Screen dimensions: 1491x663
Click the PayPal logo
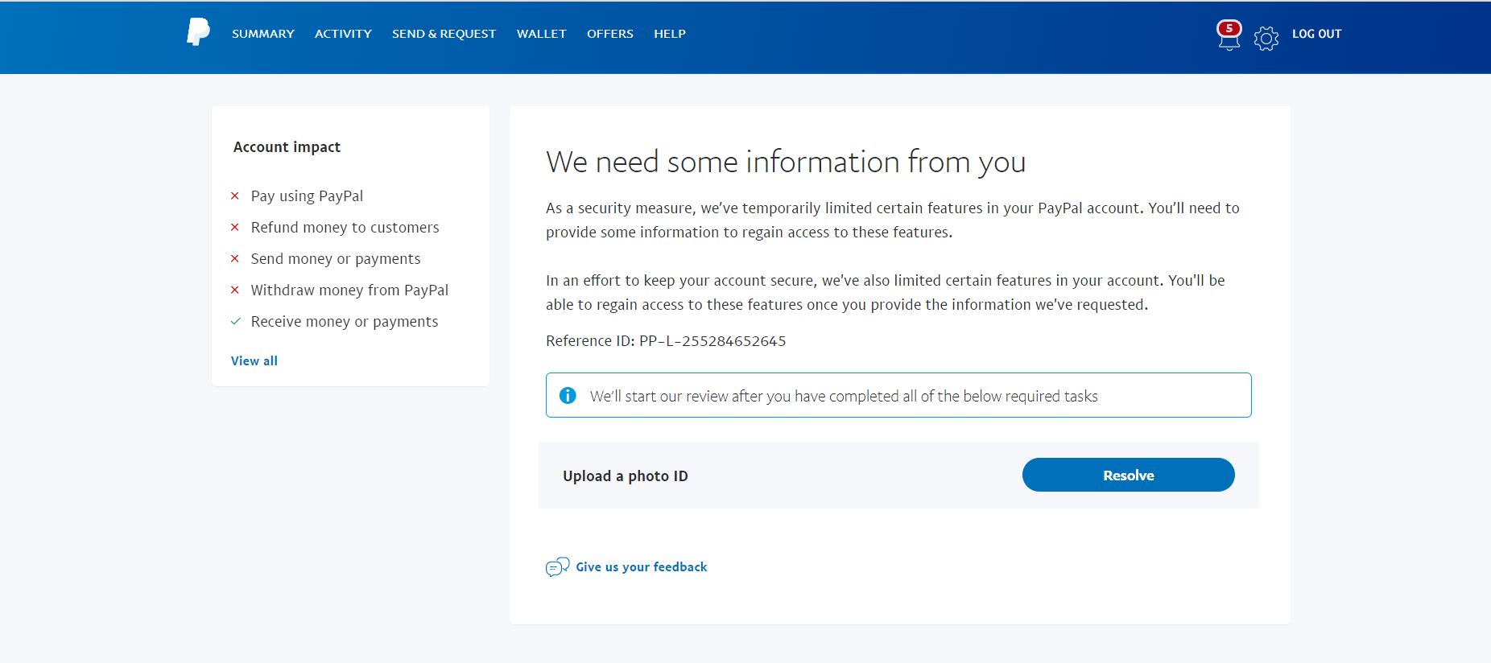tap(198, 32)
